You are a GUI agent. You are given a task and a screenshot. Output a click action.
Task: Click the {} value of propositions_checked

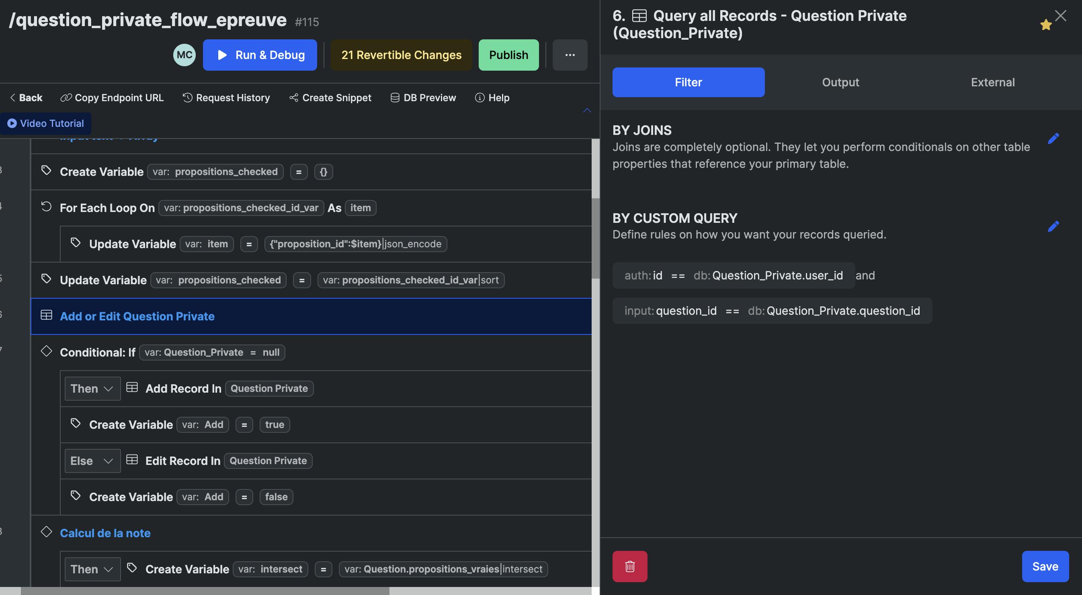pos(324,171)
